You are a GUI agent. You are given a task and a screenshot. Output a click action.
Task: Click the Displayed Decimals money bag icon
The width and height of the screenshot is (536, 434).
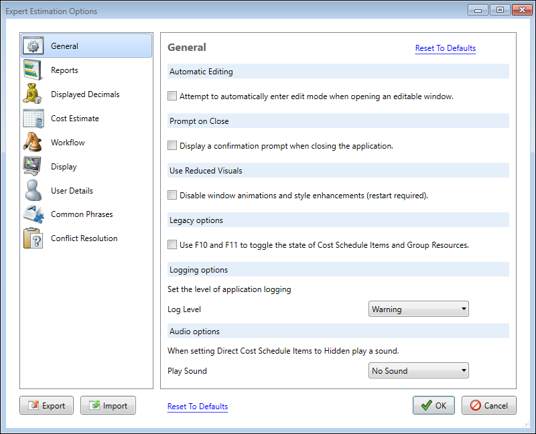point(33,94)
